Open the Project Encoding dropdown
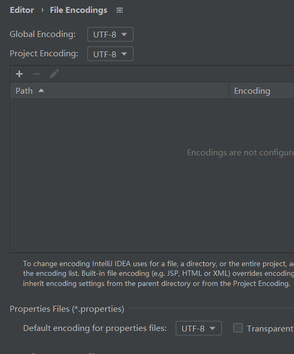 click(110, 54)
